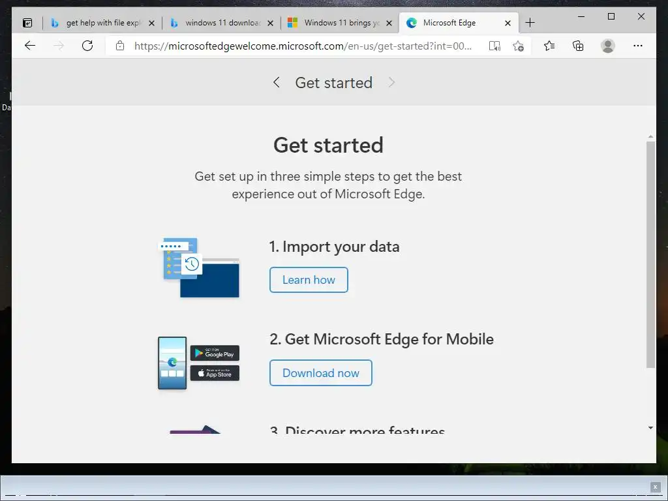
Task: View site info via the lock icon
Action: point(120,46)
